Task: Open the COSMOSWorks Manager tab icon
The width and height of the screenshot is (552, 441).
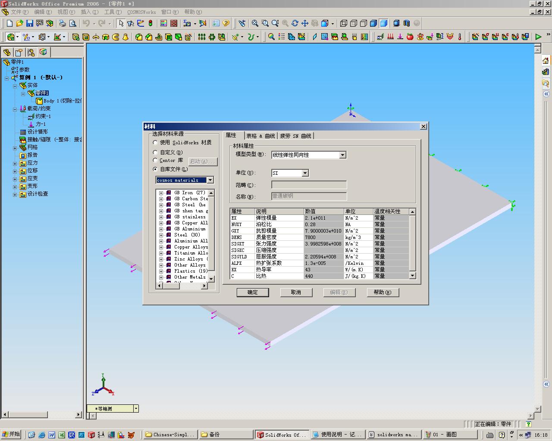Action: point(43,52)
